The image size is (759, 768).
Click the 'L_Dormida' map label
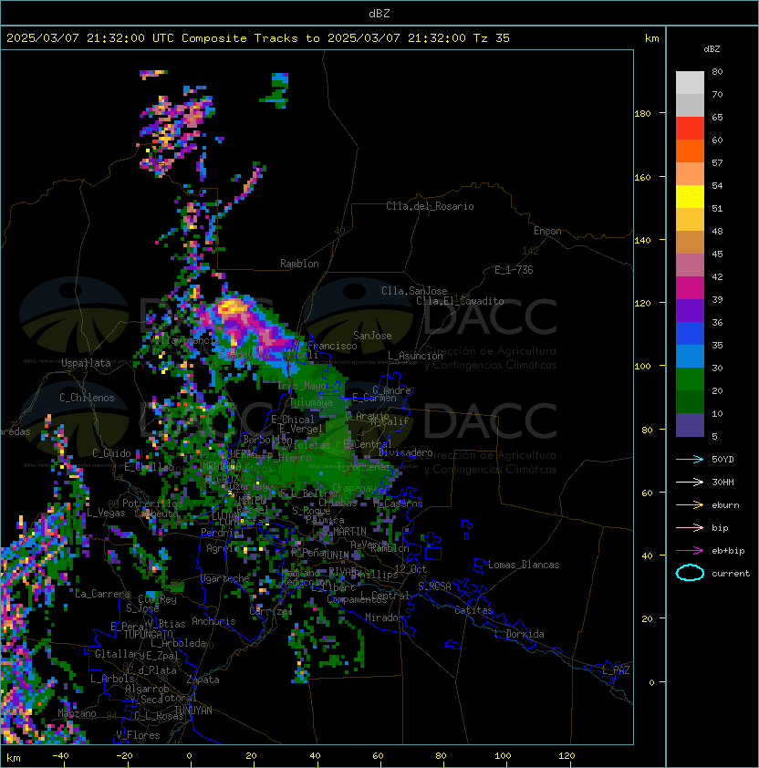click(x=519, y=634)
